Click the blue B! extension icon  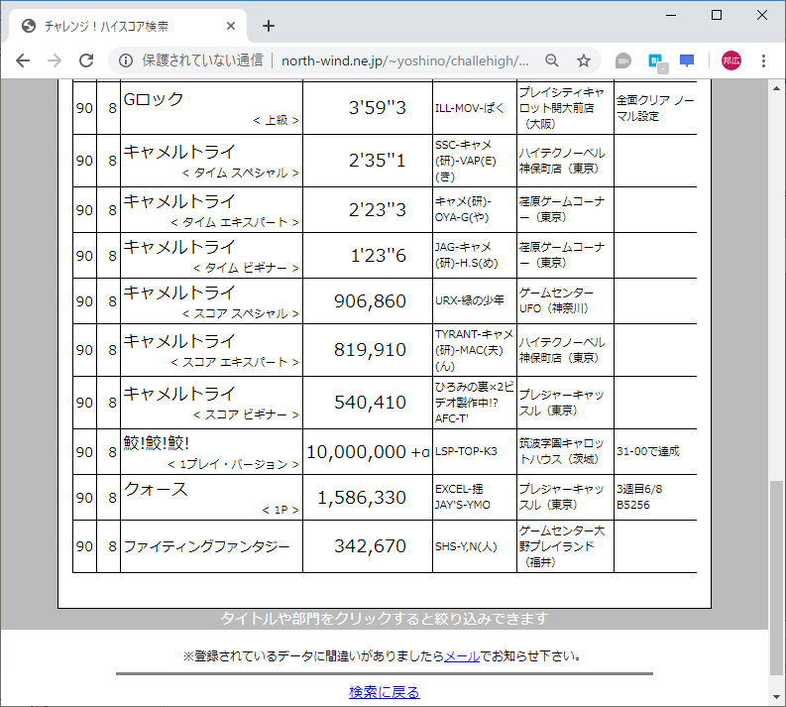click(657, 61)
